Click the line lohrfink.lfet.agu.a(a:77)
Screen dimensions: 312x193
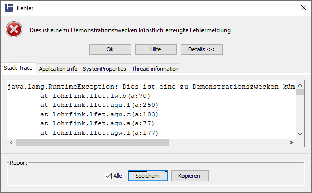(97, 124)
